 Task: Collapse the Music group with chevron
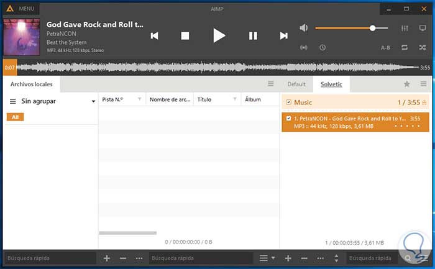(x=424, y=103)
